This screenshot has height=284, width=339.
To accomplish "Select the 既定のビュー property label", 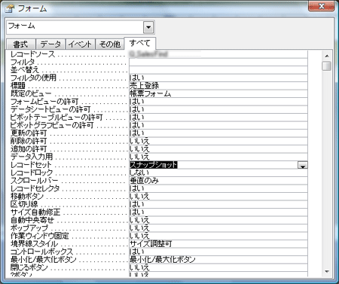I will [31, 93].
